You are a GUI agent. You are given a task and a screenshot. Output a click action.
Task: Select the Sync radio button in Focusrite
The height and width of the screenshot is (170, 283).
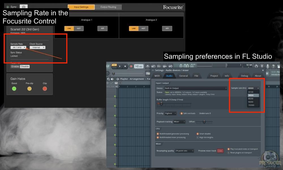coord(8,7)
